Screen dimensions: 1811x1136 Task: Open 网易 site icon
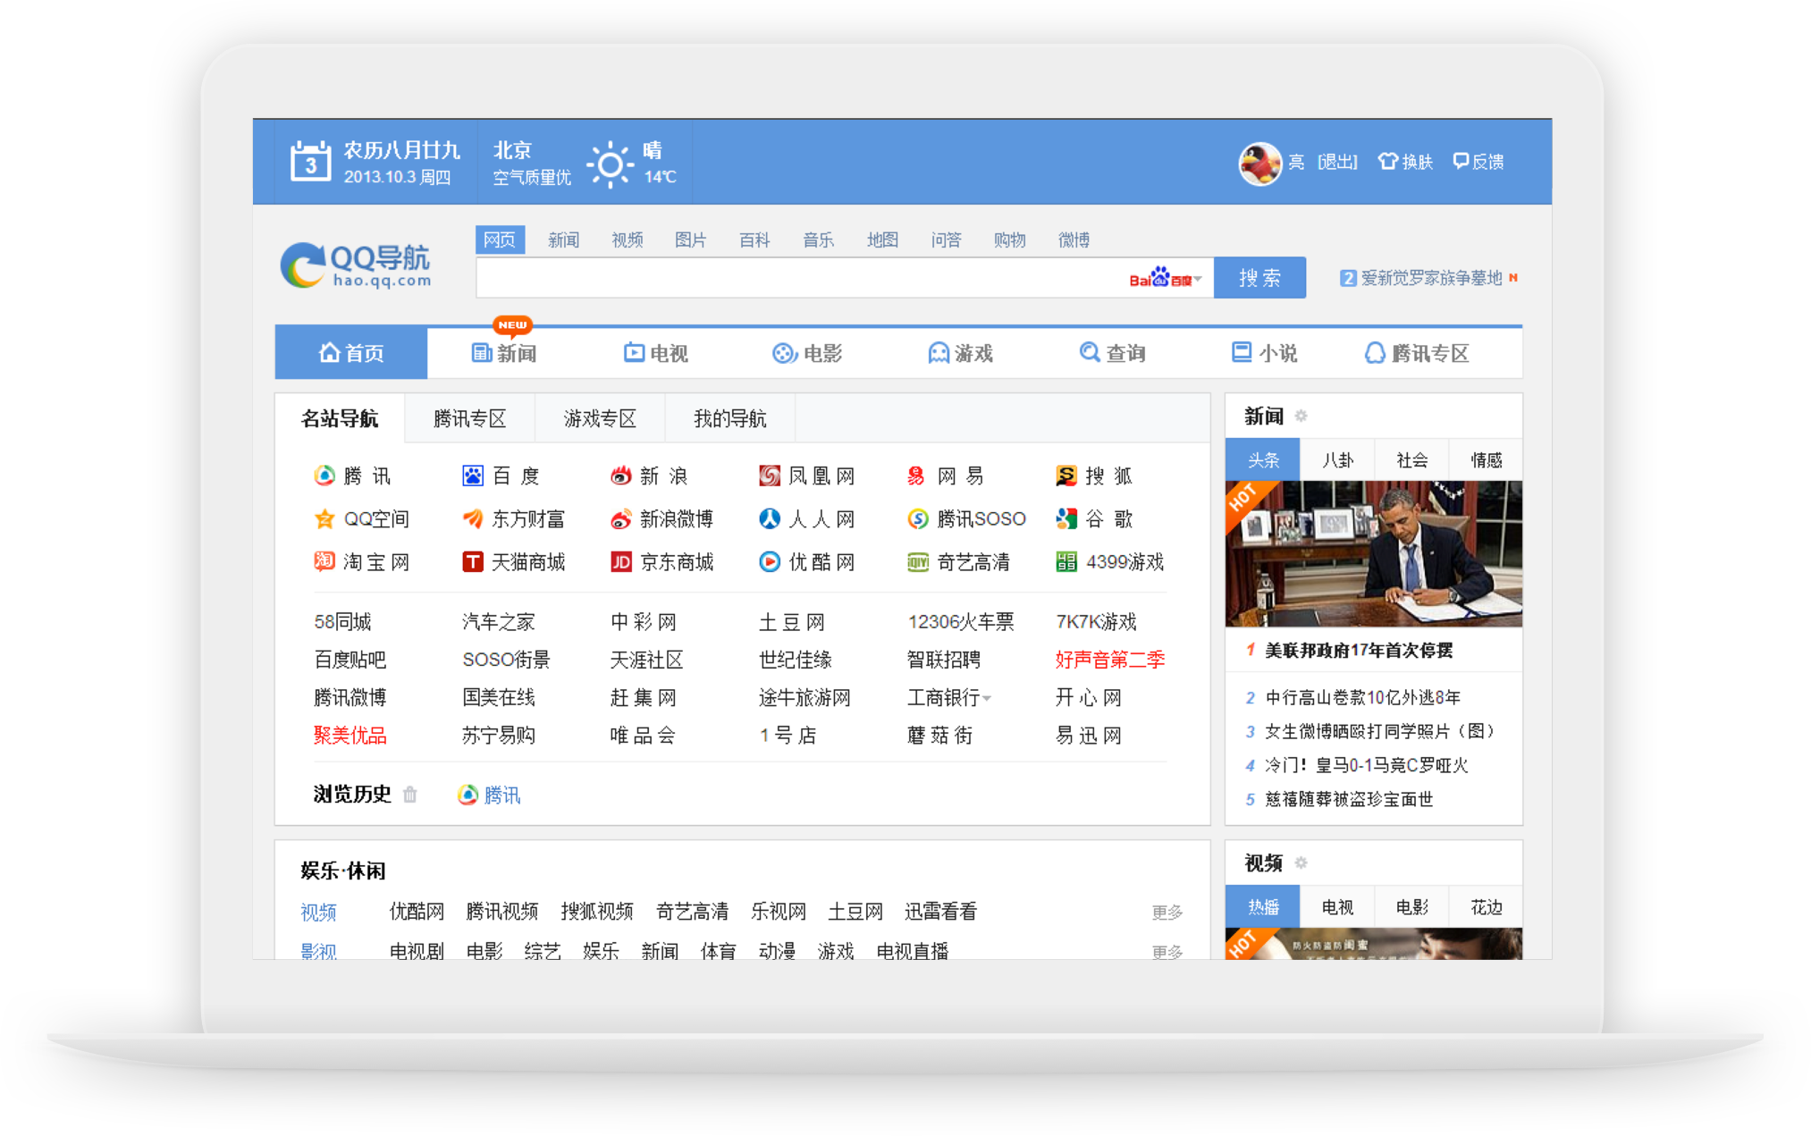click(917, 475)
